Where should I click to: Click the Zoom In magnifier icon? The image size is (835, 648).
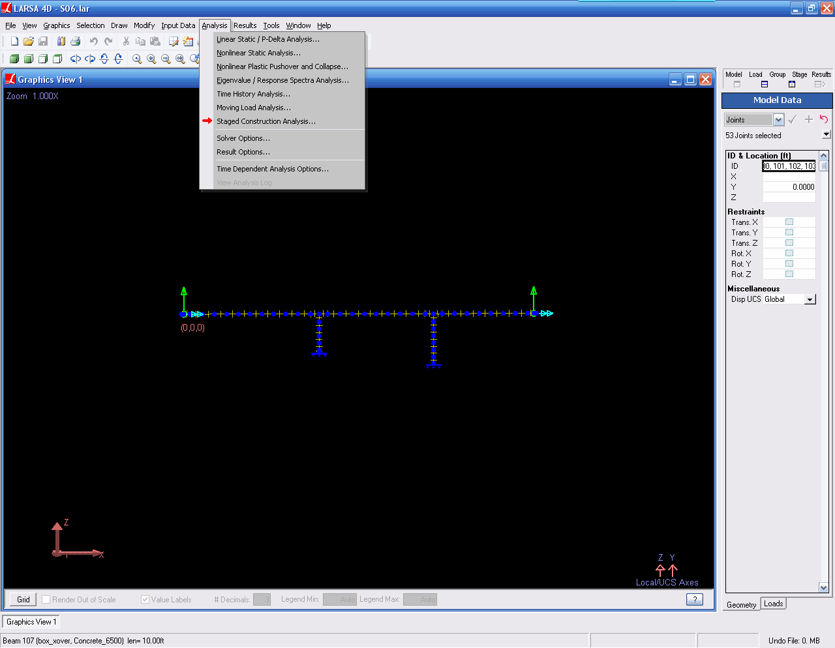tap(151, 59)
